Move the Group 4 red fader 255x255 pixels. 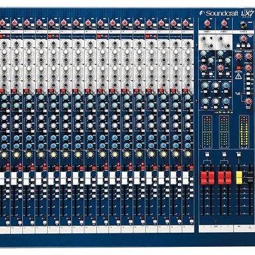tap(228, 178)
